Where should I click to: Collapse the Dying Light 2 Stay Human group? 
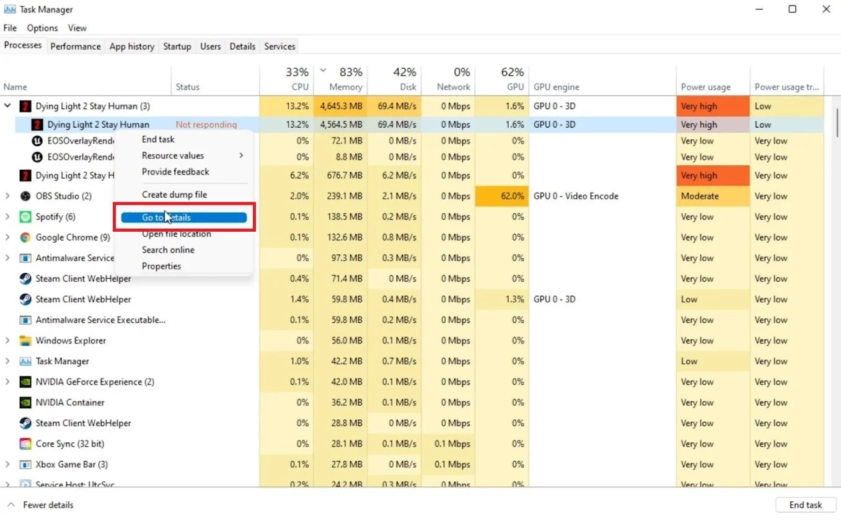tap(7, 106)
